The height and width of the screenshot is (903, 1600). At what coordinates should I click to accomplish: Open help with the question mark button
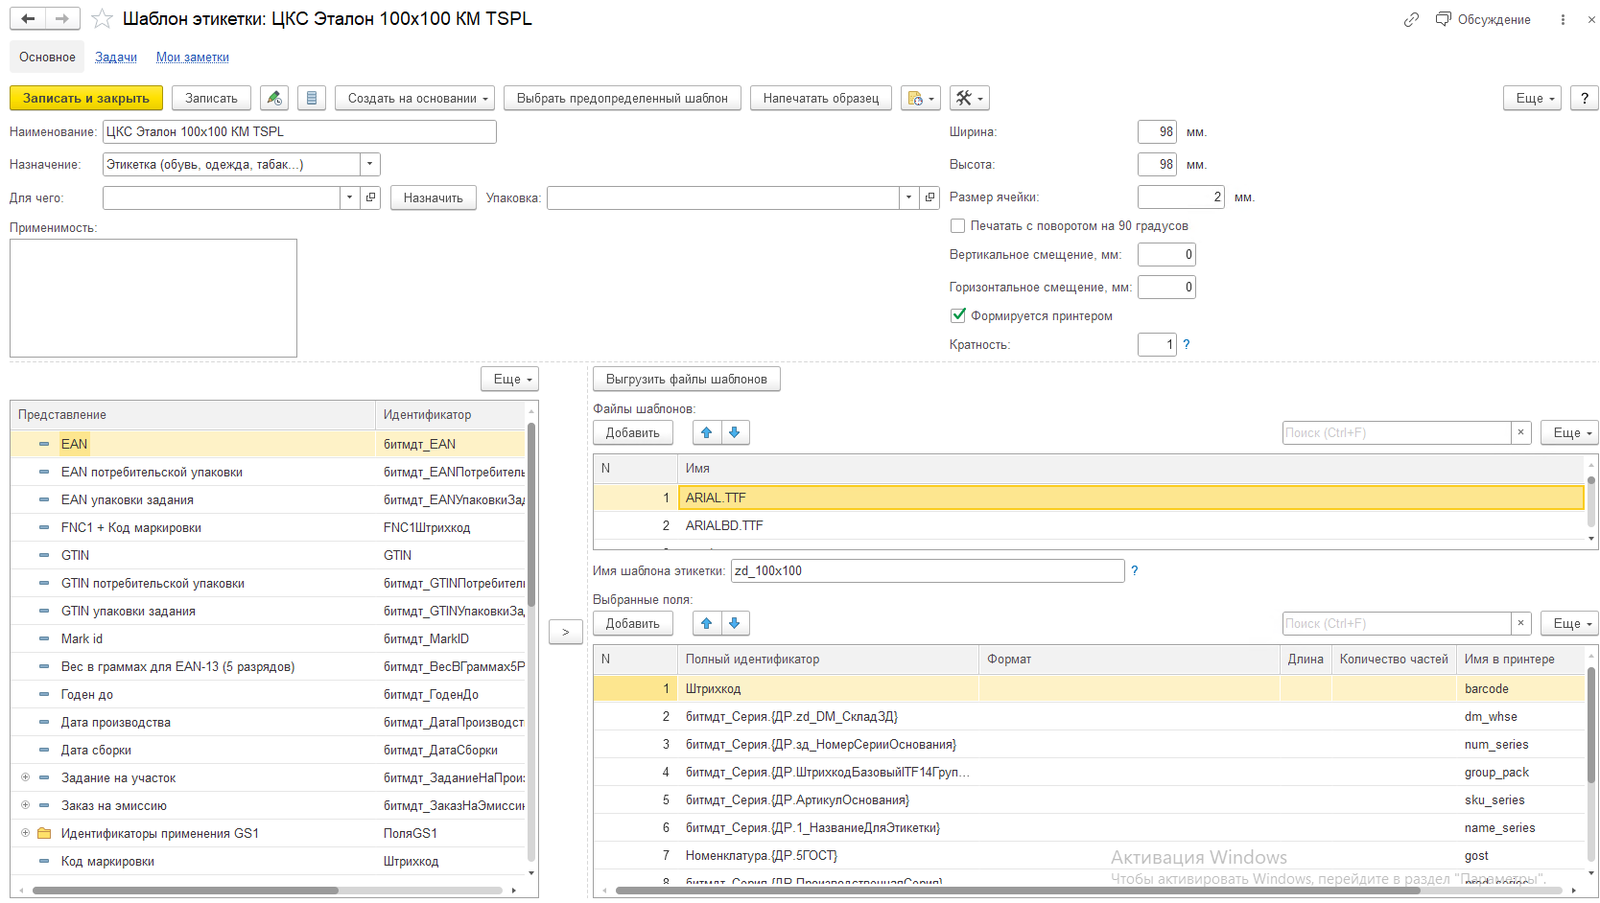(1585, 98)
